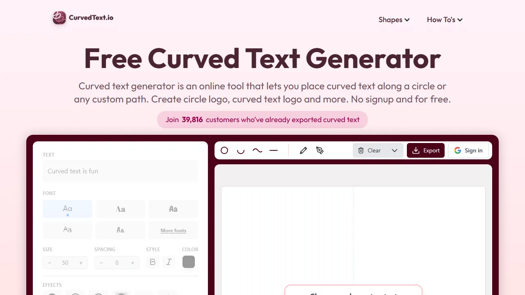Open the Shapes dropdown menu
Image resolution: width=525 pixels, height=295 pixels.
[x=394, y=20]
